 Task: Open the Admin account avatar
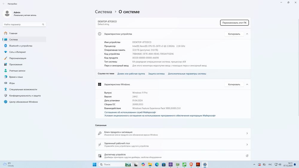[x=7, y=13]
